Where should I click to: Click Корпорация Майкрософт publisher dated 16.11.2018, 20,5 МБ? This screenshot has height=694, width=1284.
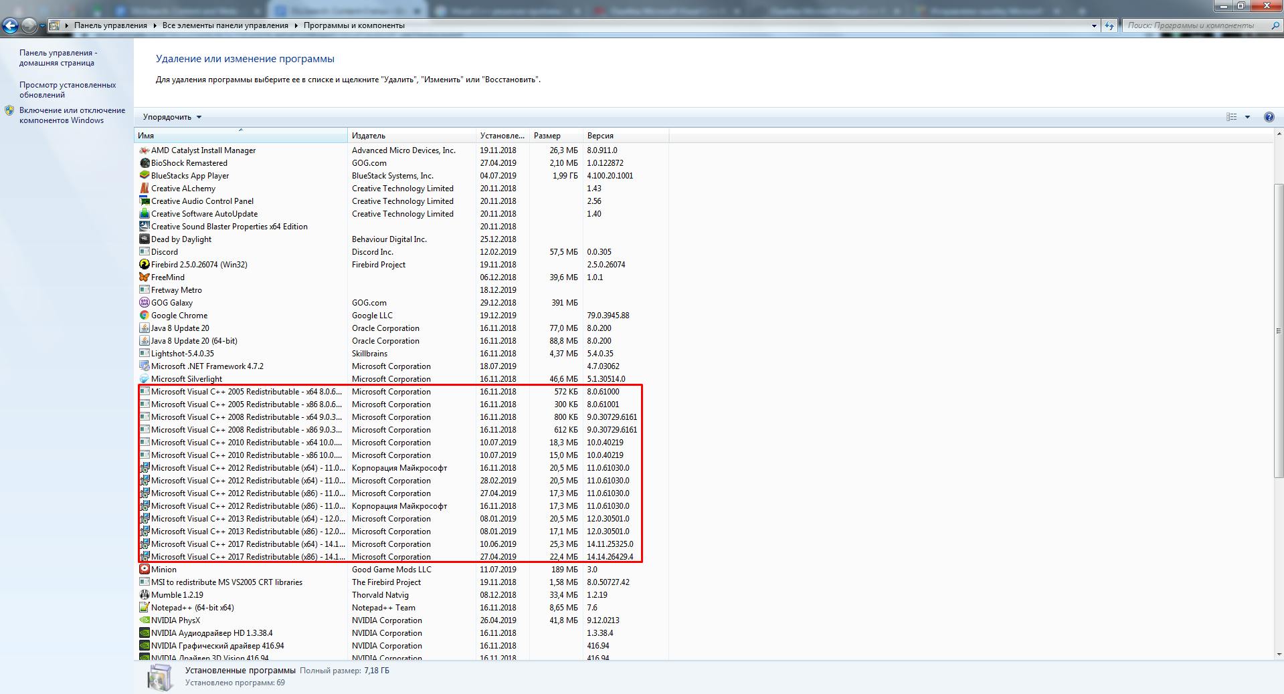pyautogui.click(x=399, y=468)
